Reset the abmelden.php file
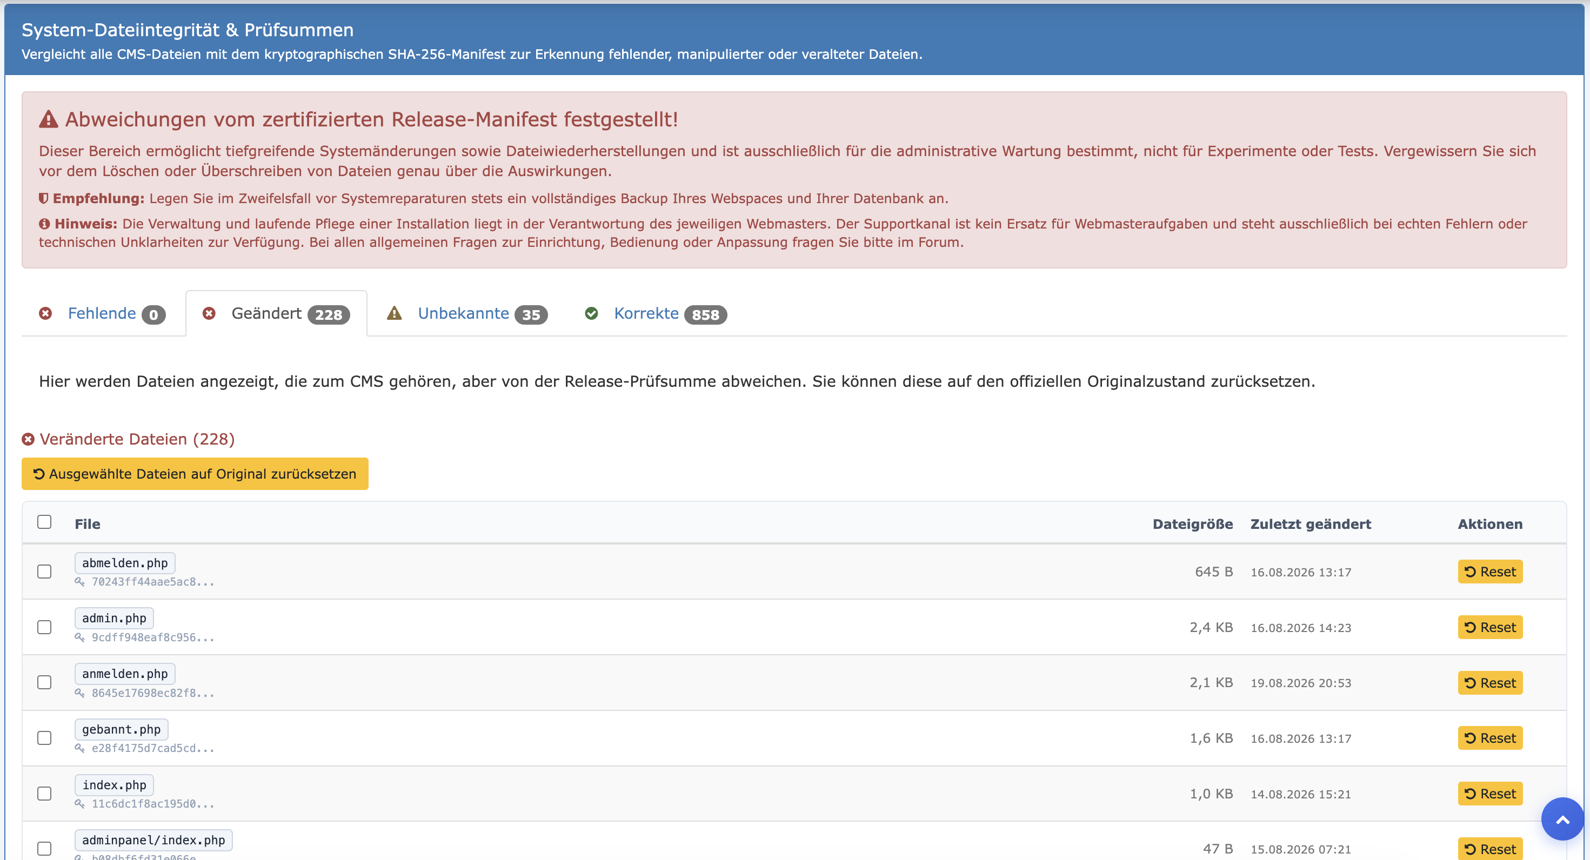The image size is (1590, 860). pos(1490,572)
